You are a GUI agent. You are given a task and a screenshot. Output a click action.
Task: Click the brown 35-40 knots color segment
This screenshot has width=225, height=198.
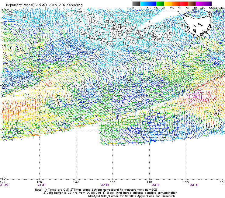click(x=192, y=4)
